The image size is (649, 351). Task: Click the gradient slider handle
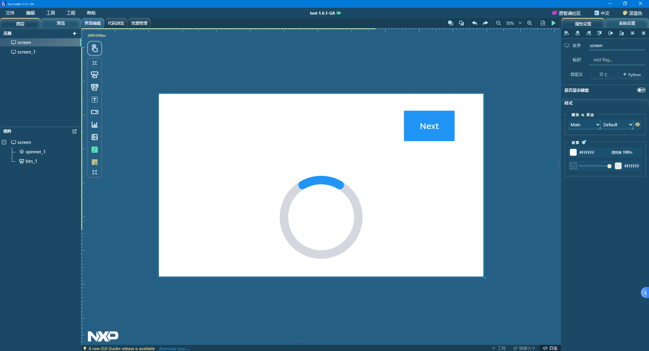point(609,166)
